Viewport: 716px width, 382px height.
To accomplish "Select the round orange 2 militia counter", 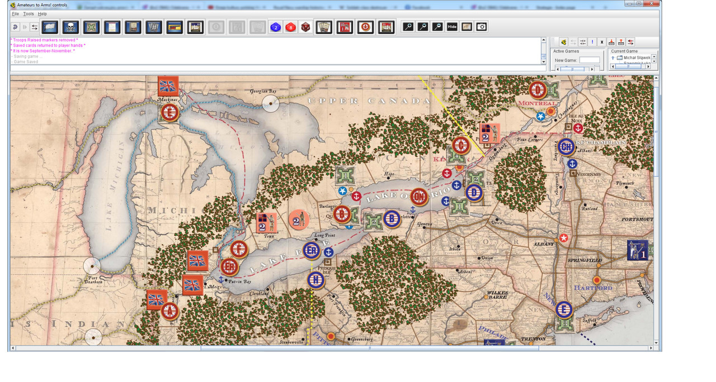I will point(299,219).
